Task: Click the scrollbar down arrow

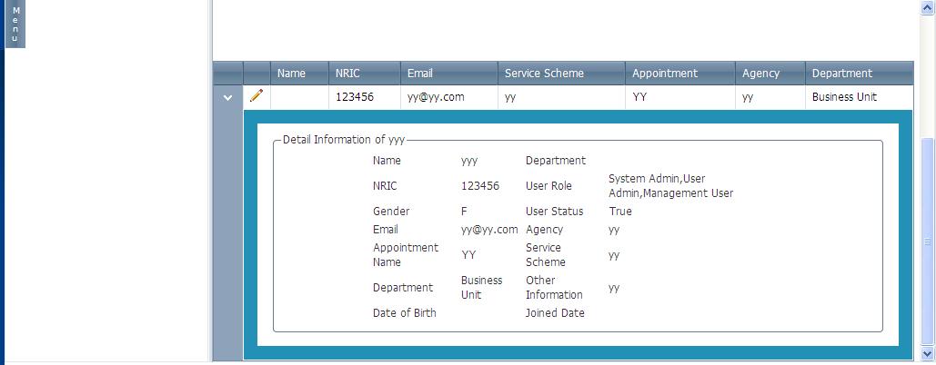Action: (928, 353)
